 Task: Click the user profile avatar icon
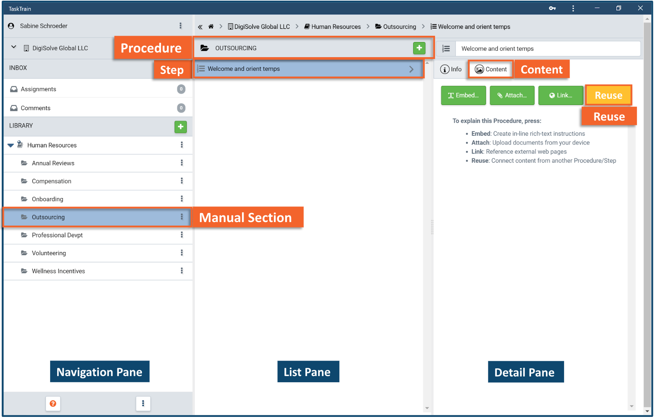coord(11,26)
